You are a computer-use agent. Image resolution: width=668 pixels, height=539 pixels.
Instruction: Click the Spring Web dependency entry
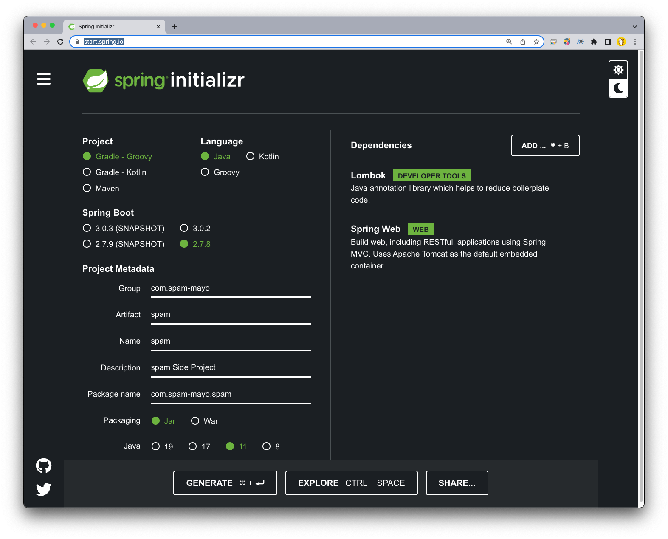(465, 247)
